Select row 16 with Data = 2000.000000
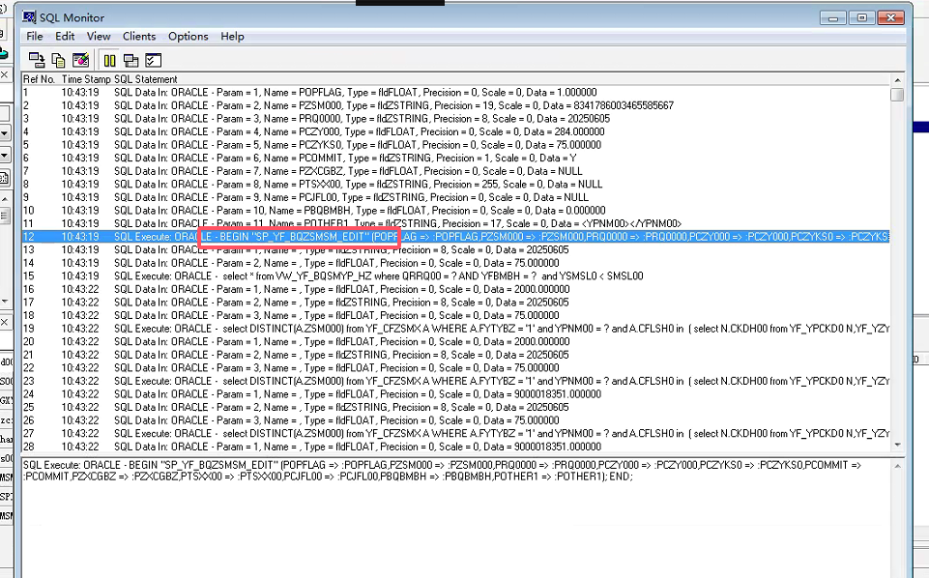This screenshot has width=929, height=578. (455, 289)
